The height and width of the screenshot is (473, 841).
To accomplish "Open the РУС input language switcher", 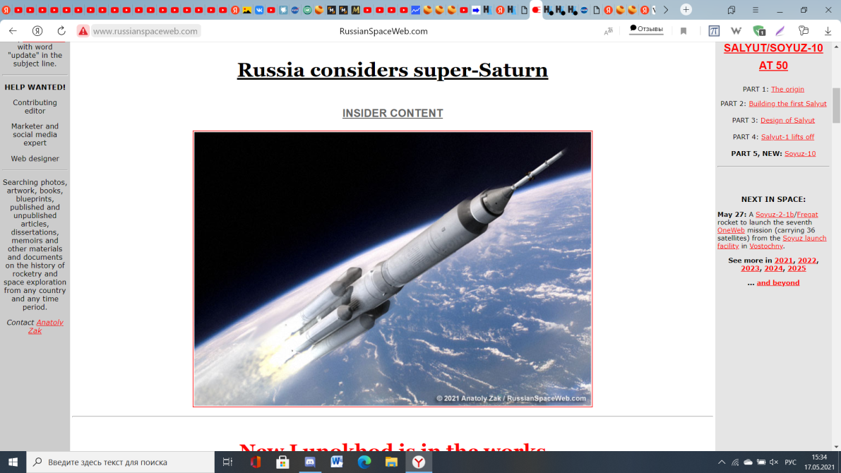I will click(791, 462).
